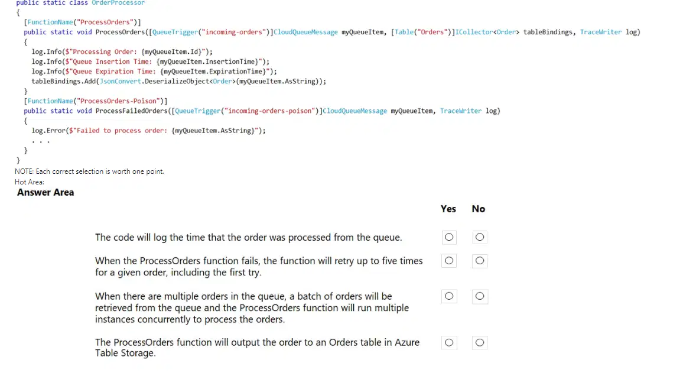Select Yes for output to Orders table

coord(449,342)
